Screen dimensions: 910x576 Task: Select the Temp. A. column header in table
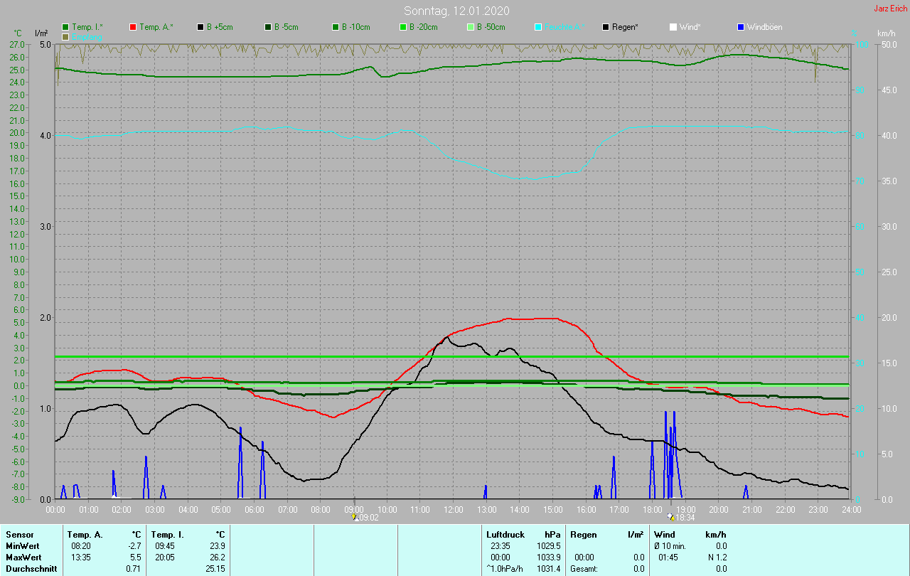coord(85,535)
